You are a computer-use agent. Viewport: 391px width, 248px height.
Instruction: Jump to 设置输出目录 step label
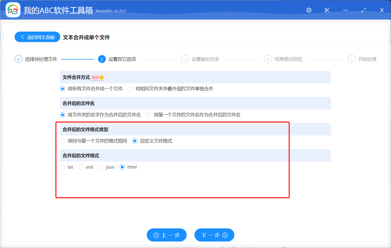[205, 59]
